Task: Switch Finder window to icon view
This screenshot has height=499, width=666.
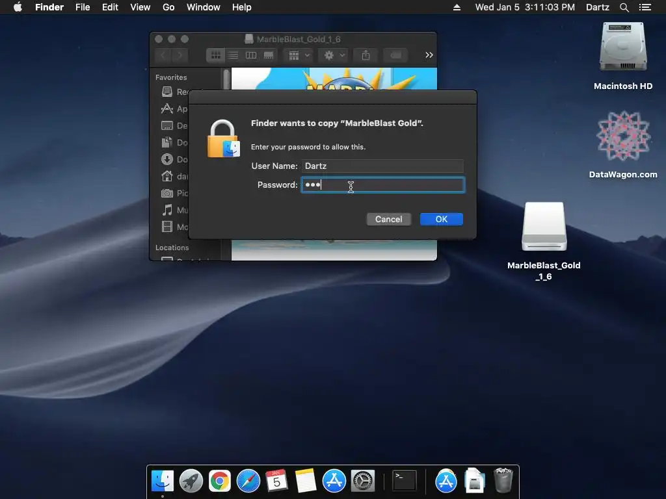Action: pyautogui.click(x=215, y=55)
